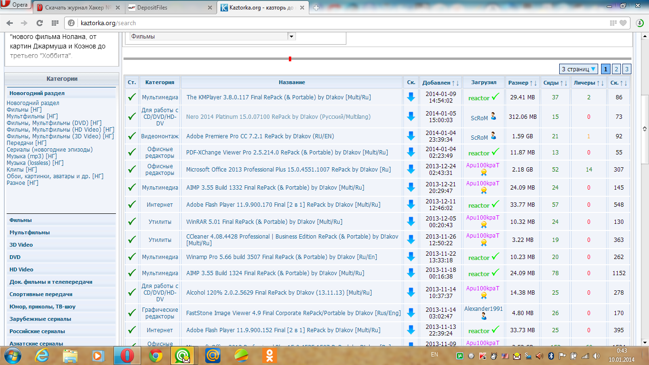This screenshot has height=365, width=649.
Task: Open the Opera main menu button
Action: (x=16, y=5)
